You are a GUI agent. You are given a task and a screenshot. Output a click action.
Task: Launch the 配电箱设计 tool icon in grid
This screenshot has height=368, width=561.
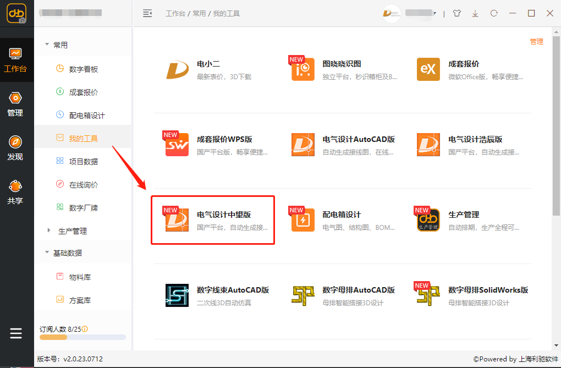pos(302,219)
